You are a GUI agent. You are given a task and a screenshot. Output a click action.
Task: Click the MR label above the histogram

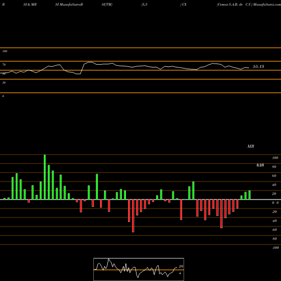pyautogui.click(x=251, y=146)
